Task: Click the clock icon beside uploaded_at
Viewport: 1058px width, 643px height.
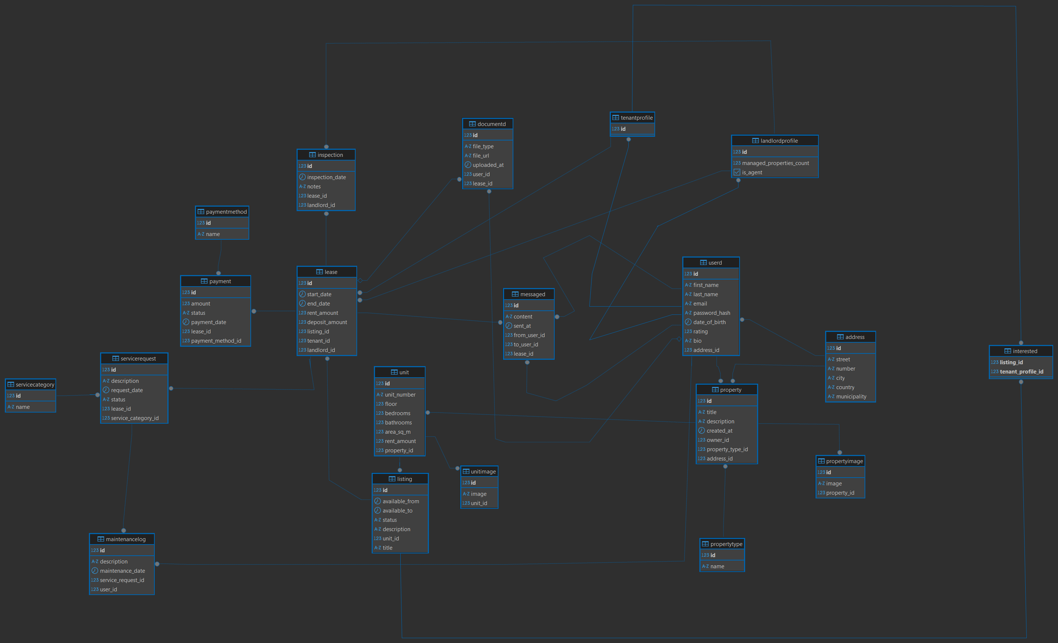Action: (468, 165)
